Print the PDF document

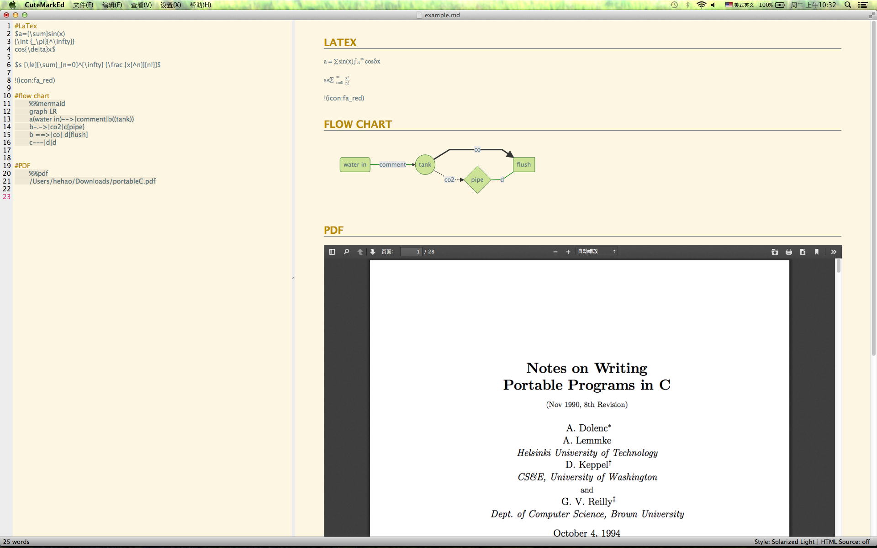(x=788, y=252)
